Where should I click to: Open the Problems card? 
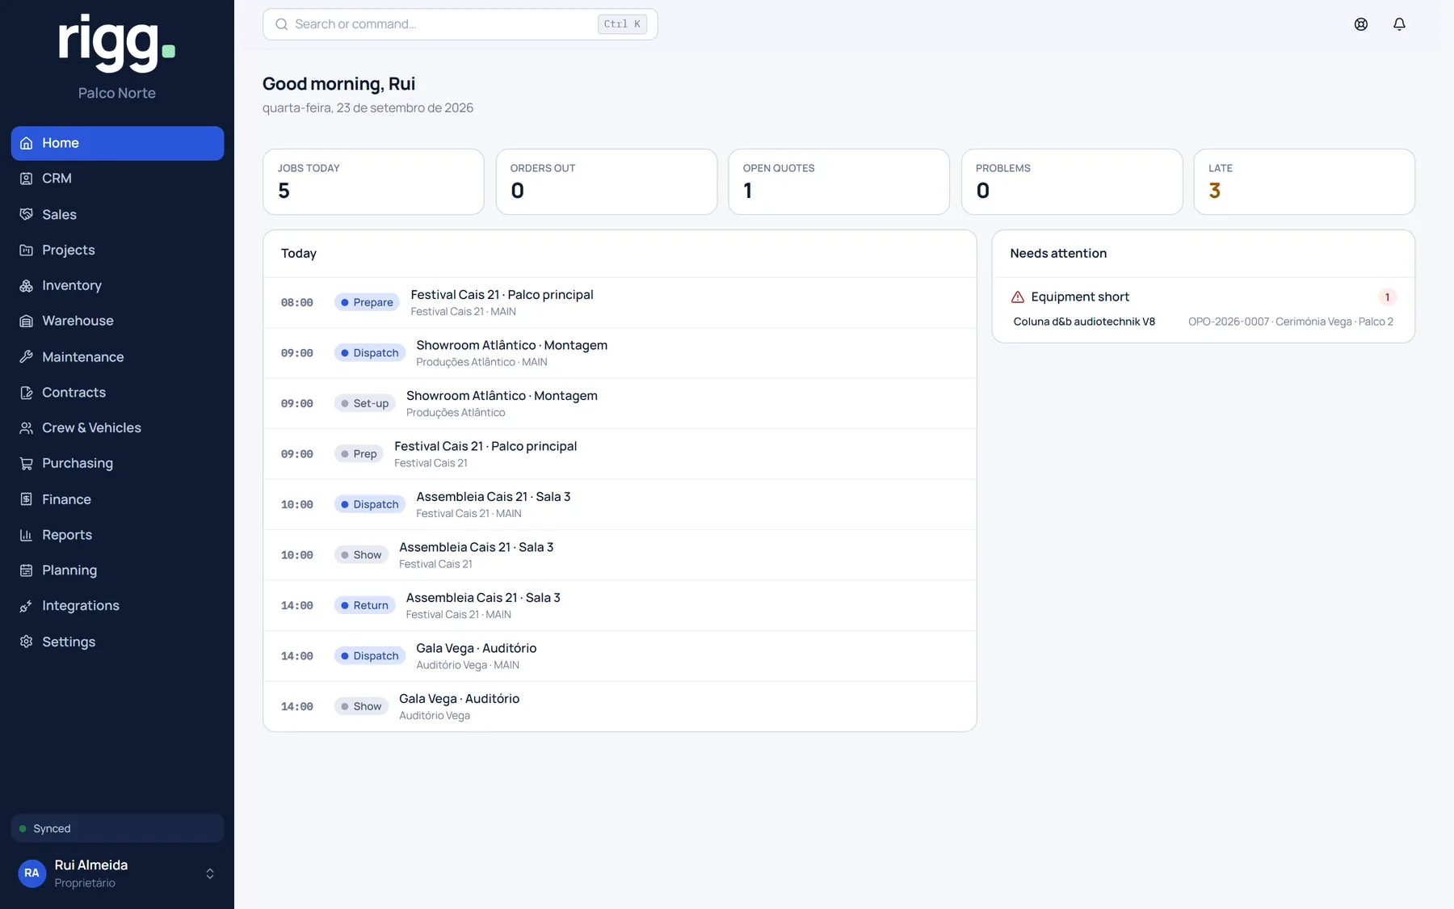coord(1072,182)
